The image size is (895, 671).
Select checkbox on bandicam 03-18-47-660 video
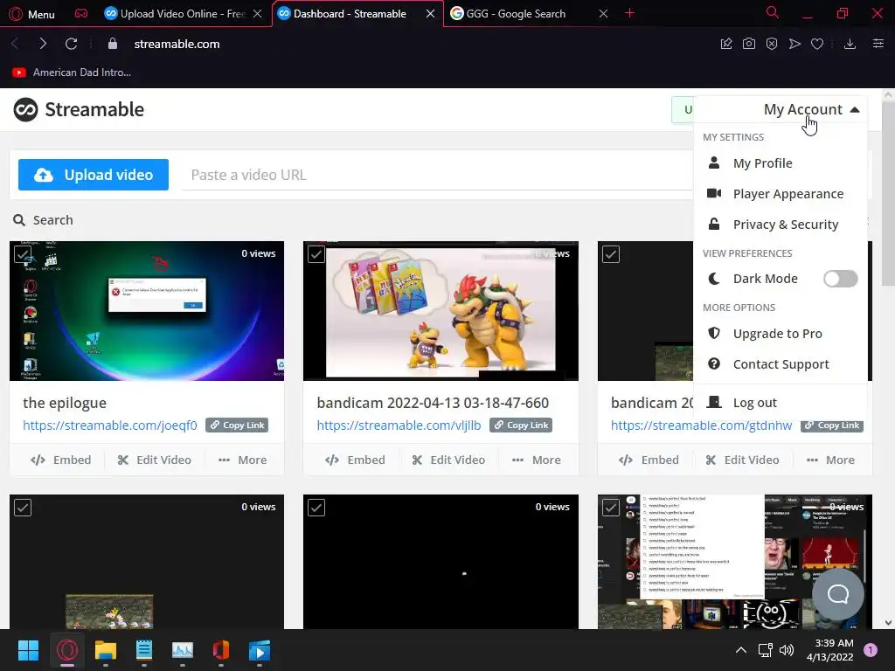316,254
